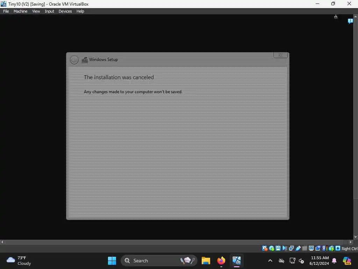358x269 pixels.
Task: Close the Windows Setup dialog
Action: pyautogui.click(x=280, y=55)
